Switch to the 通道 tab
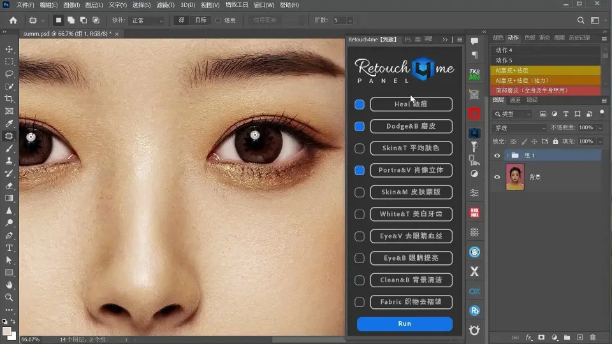This screenshot has width=612, height=344. click(515, 100)
